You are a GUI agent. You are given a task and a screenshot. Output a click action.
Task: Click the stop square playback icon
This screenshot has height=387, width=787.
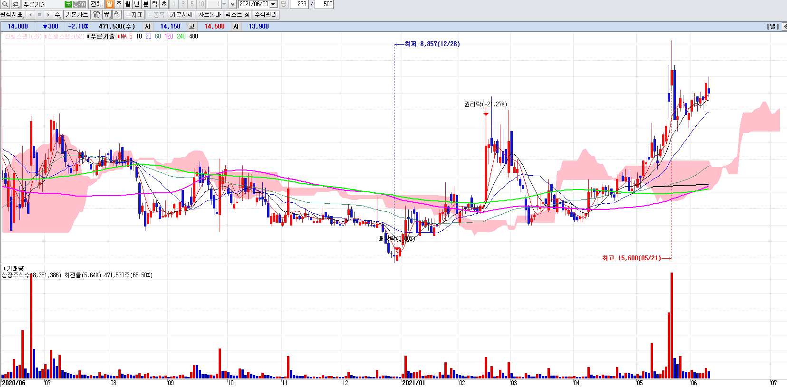point(39,15)
